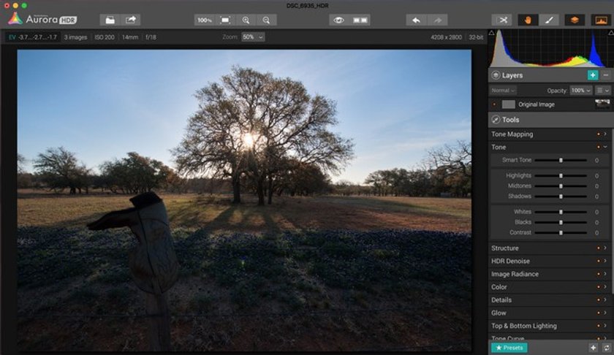Select the orange hand pan tool
This screenshot has width=614, height=355.
[528, 20]
